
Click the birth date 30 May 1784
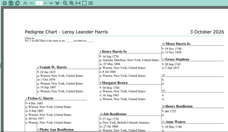pyautogui.click(x=111, y=88)
